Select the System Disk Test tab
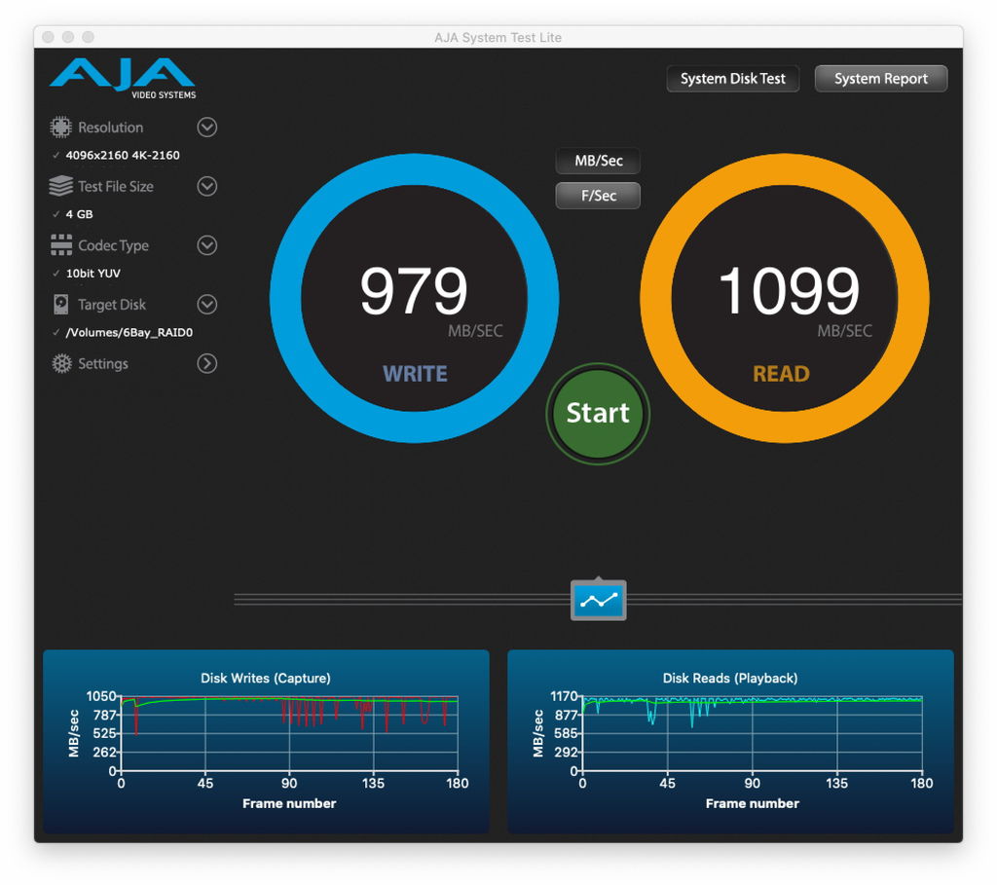This screenshot has height=885, width=997. click(x=732, y=79)
